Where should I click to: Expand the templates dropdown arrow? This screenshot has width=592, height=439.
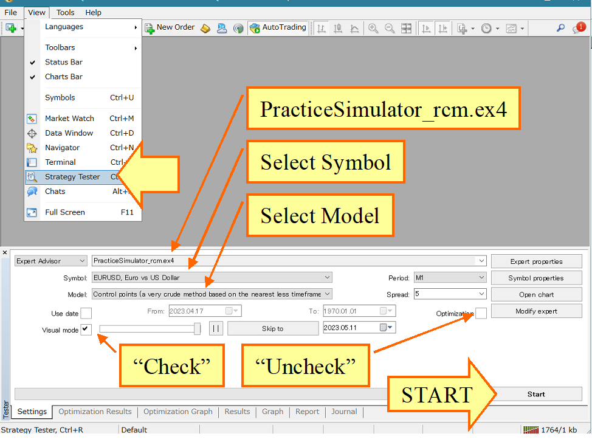(523, 29)
